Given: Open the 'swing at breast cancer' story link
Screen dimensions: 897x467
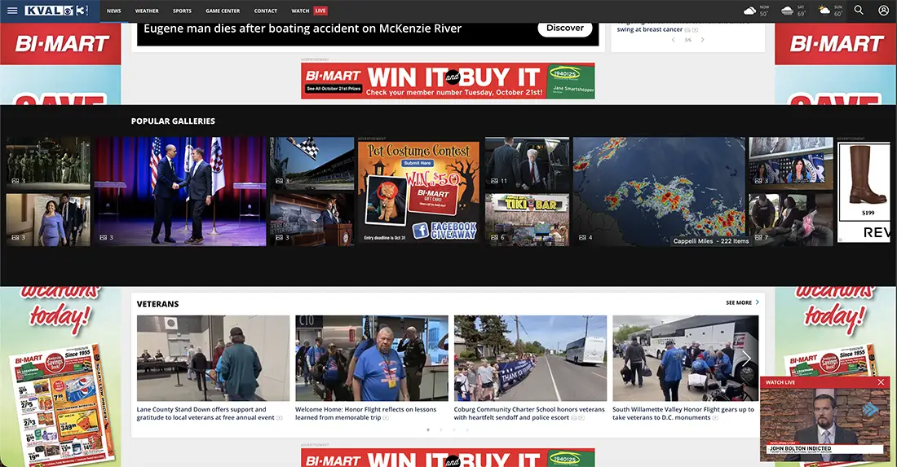Looking at the screenshot, I should (649, 29).
